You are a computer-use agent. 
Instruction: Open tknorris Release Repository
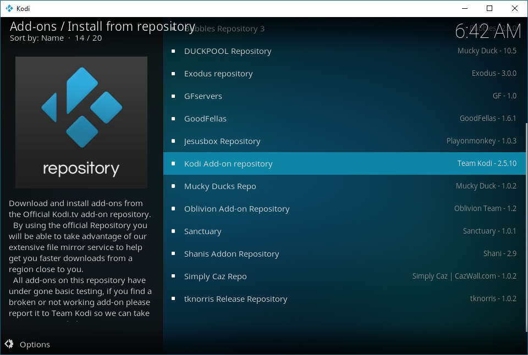click(x=345, y=299)
